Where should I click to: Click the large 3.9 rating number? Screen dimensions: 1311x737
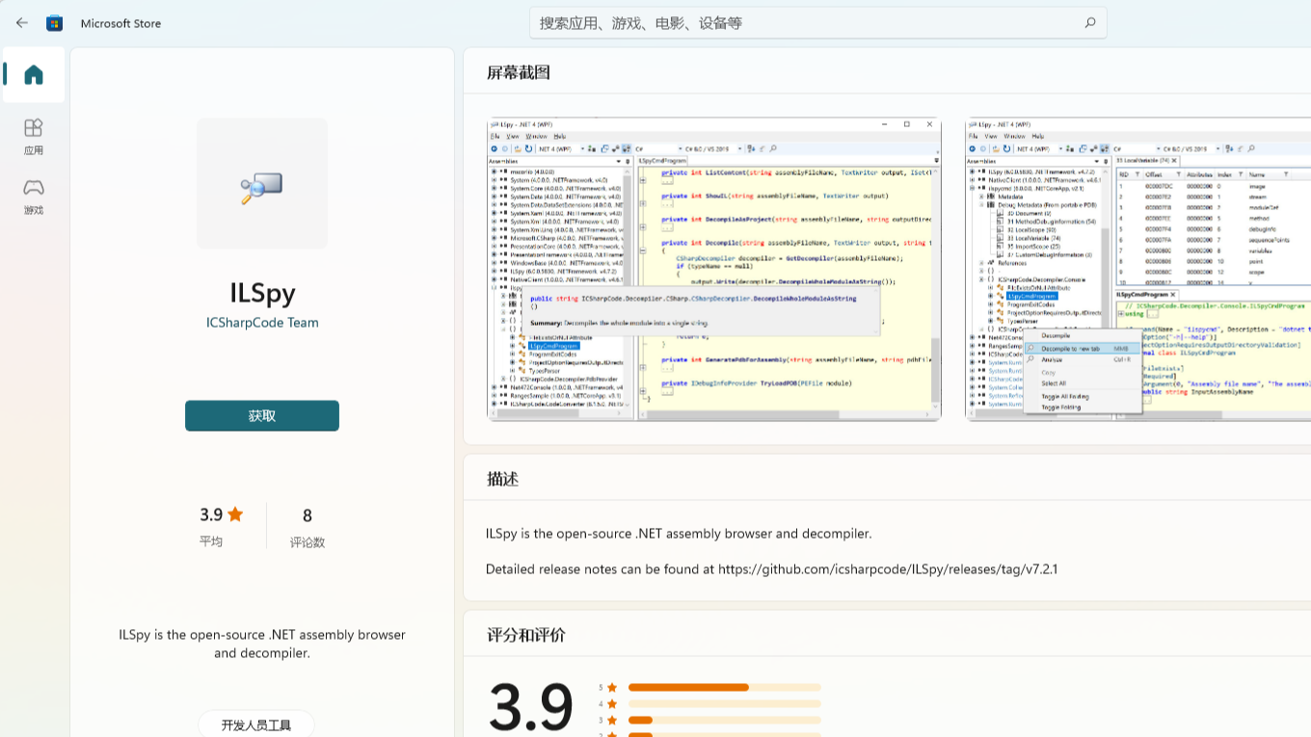(531, 708)
